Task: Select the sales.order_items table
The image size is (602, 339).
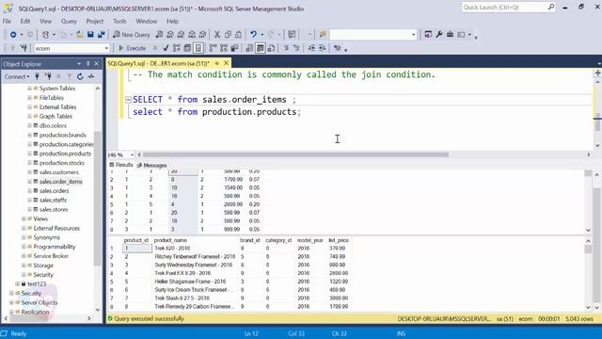Action: tap(60, 182)
